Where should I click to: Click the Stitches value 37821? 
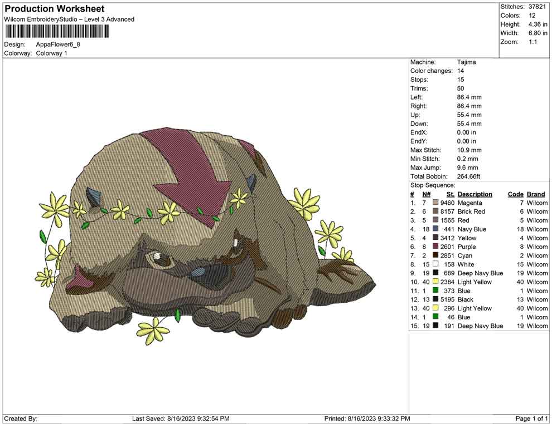click(537, 7)
